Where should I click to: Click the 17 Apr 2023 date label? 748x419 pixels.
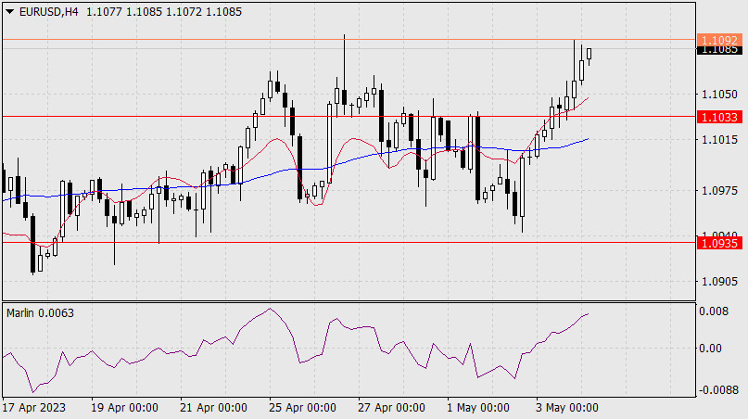pos(35,408)
